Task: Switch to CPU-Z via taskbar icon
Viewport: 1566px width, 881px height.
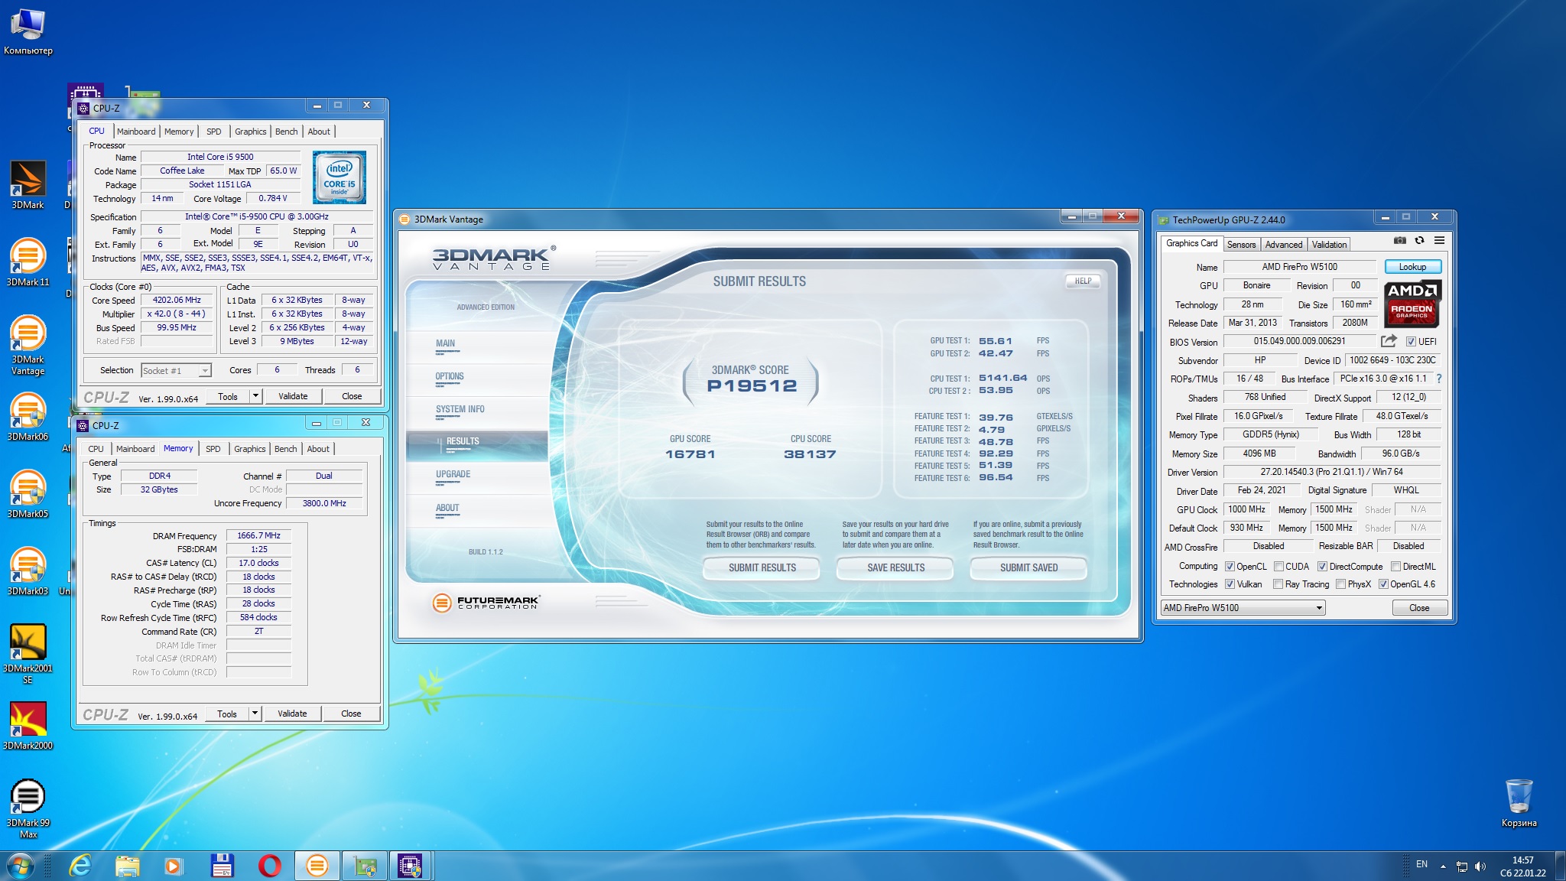Action: point(411,866)
